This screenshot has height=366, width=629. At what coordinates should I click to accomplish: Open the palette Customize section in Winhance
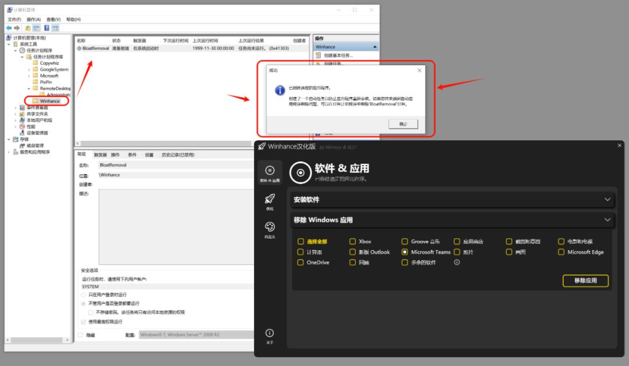click(x=270, y=226)
